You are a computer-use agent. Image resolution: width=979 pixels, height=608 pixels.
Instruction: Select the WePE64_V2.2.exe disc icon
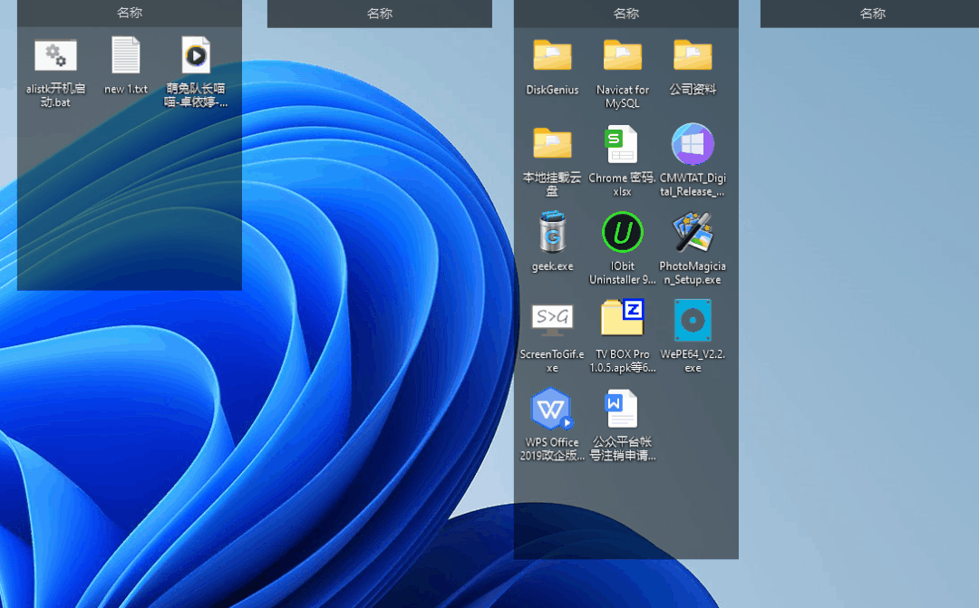[693, 320]
